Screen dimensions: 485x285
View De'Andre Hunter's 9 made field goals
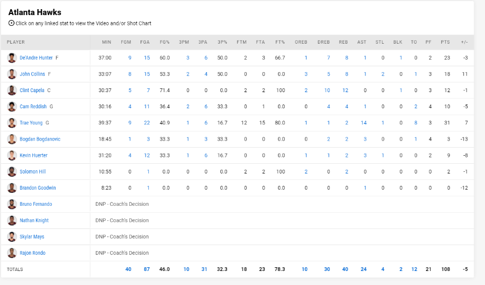click(x=130, y=58)
